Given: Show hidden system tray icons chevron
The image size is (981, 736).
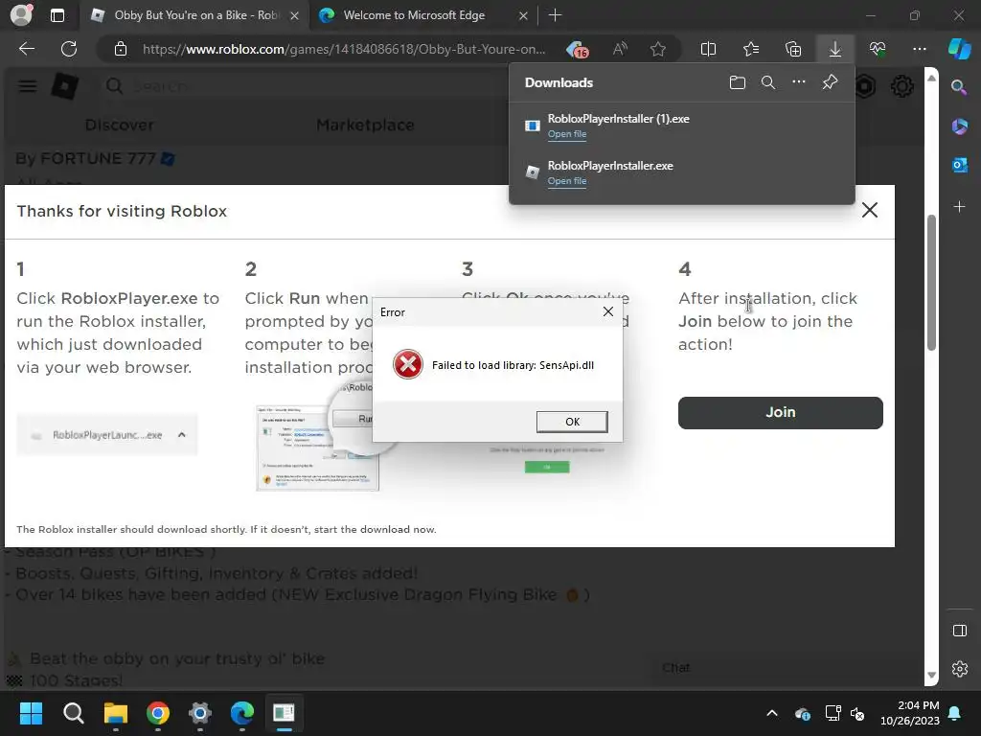Looking at the screenshot, I should click(x=772, y=713).
